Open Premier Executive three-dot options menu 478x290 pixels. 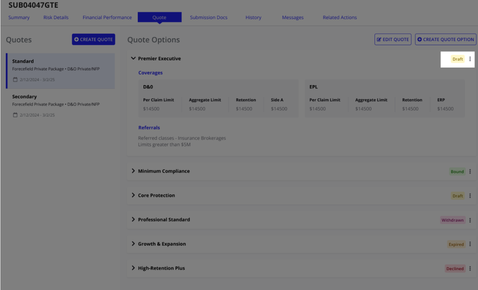[470, 59]
